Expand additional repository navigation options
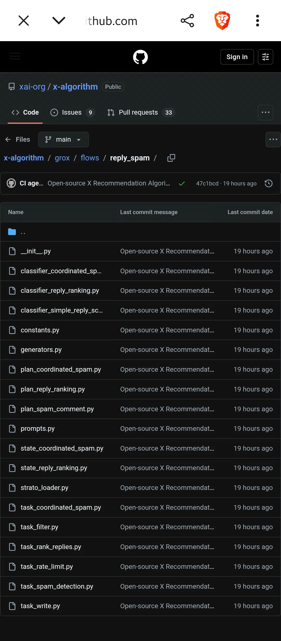 (x=265, y=113)
